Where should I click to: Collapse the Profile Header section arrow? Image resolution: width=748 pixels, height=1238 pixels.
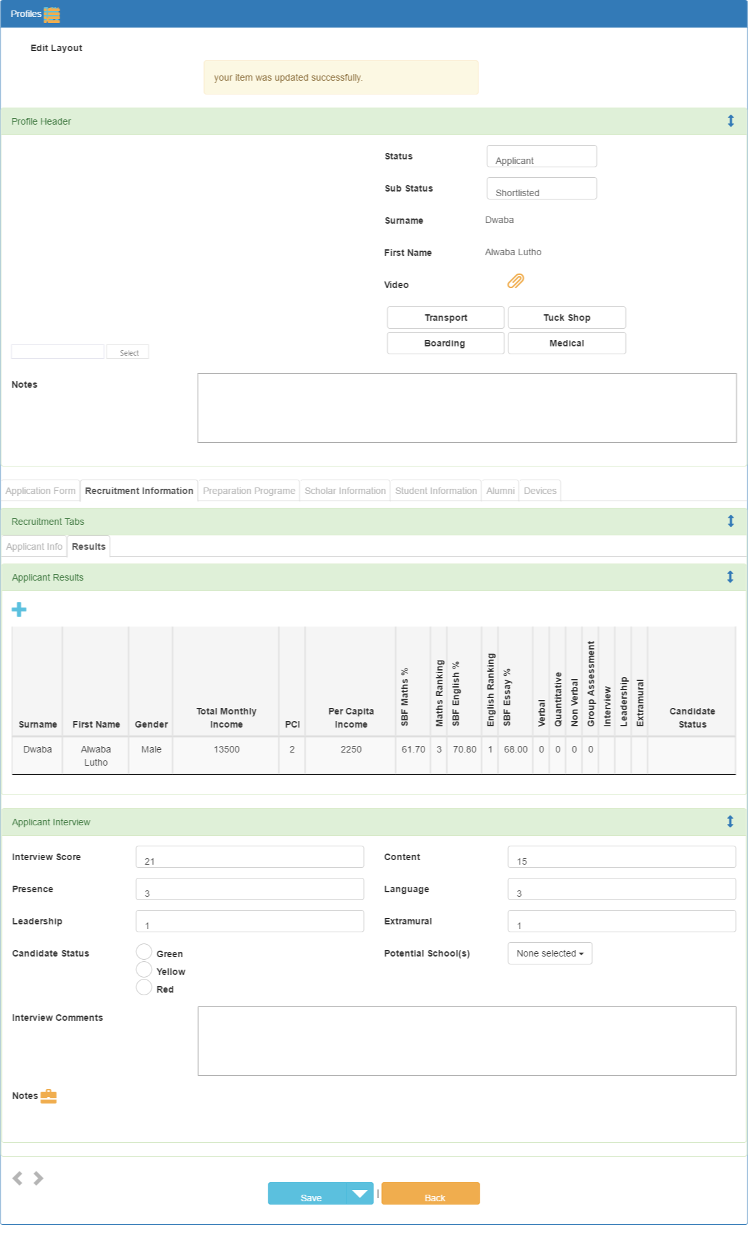pyautogui.click(x=730, y=121)
